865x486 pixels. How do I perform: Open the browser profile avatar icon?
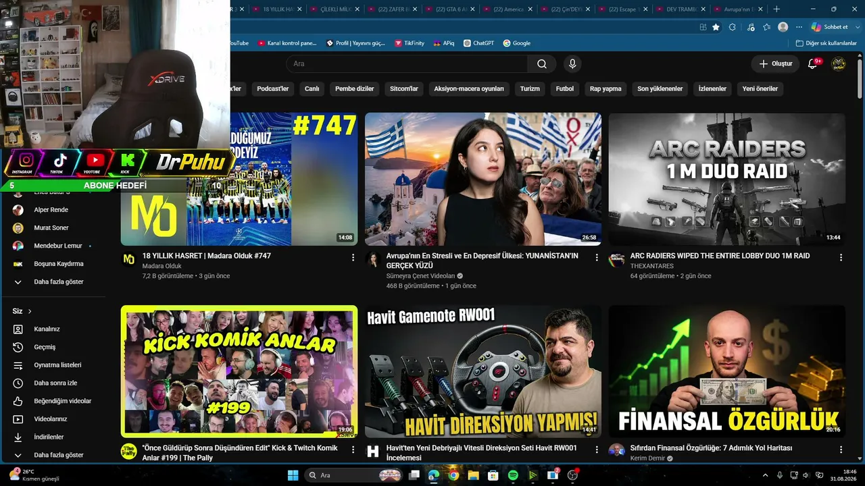pyautogui.click(x=783, y=27)
